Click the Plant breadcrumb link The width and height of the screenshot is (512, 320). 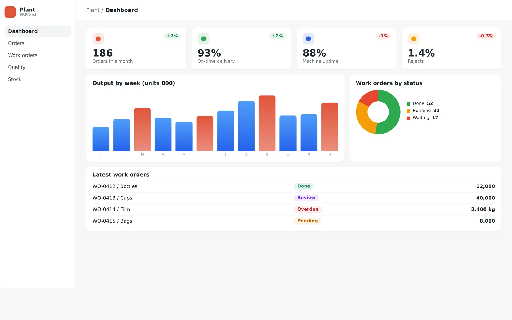pos(93,10)
